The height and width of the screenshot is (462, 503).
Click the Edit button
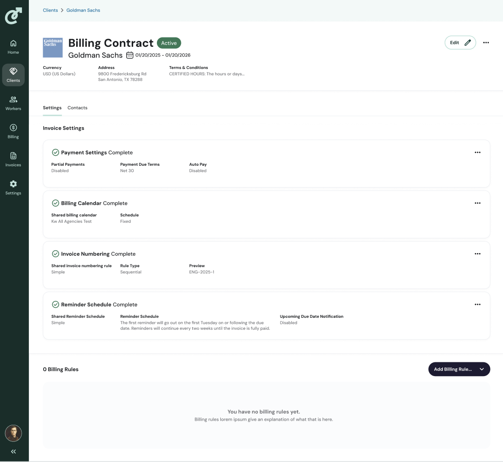[460, 43]
